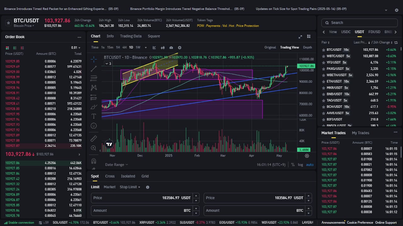Change the candlestick chart style
Screen dimensions: 403x226
(x=163, y=47)
